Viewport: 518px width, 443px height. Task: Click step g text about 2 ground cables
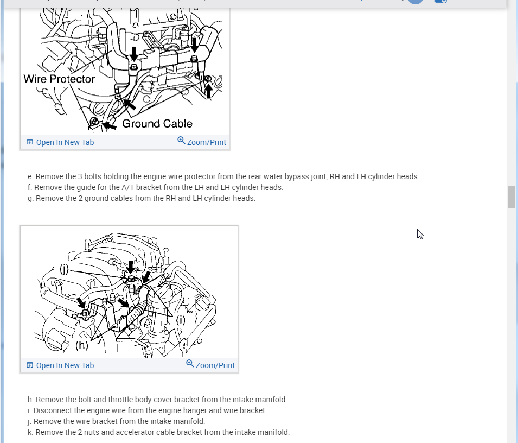[142, 198]
